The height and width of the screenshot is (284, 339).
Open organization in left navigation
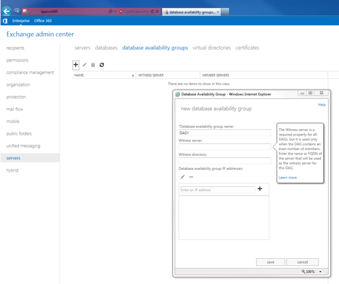pos(18,85)
